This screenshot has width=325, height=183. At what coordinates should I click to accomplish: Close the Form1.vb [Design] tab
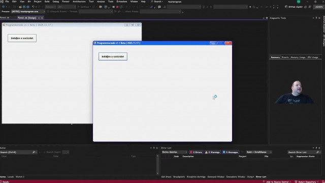42,18
